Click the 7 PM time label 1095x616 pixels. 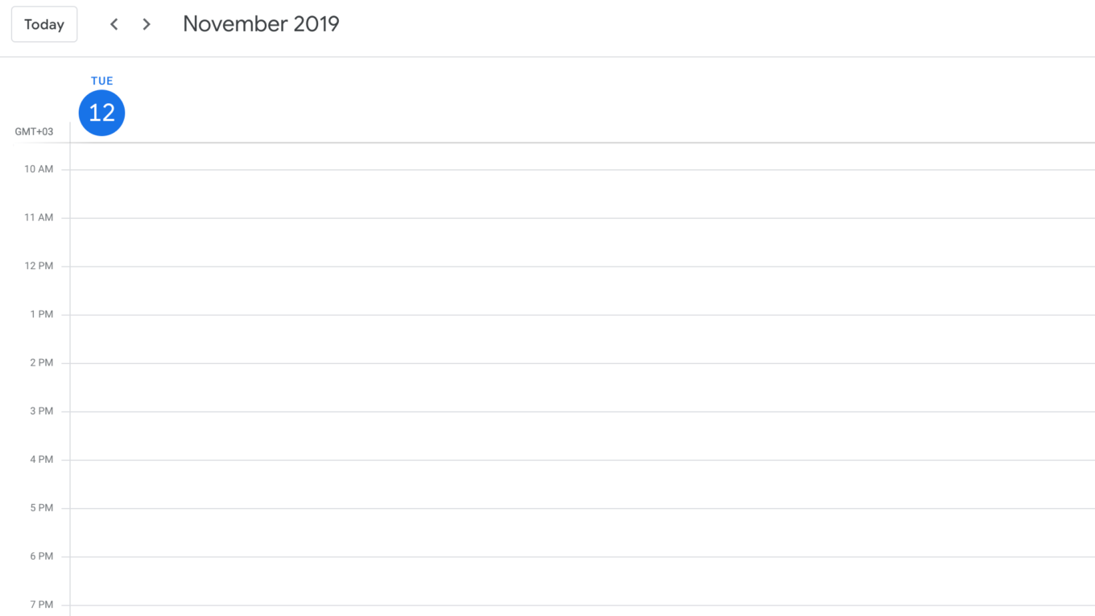pyautogui.click(x=42, y=605)
